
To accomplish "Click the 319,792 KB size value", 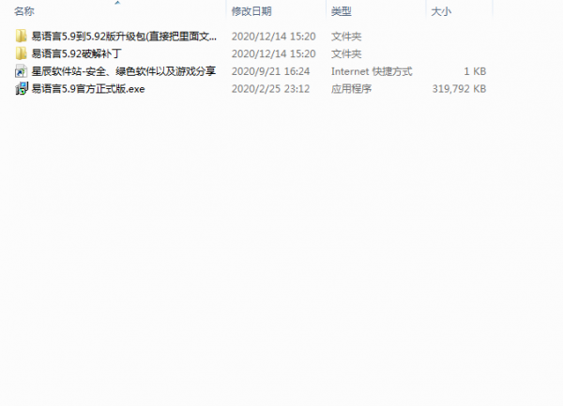I will pyautogui.click(x=459, y=89).
